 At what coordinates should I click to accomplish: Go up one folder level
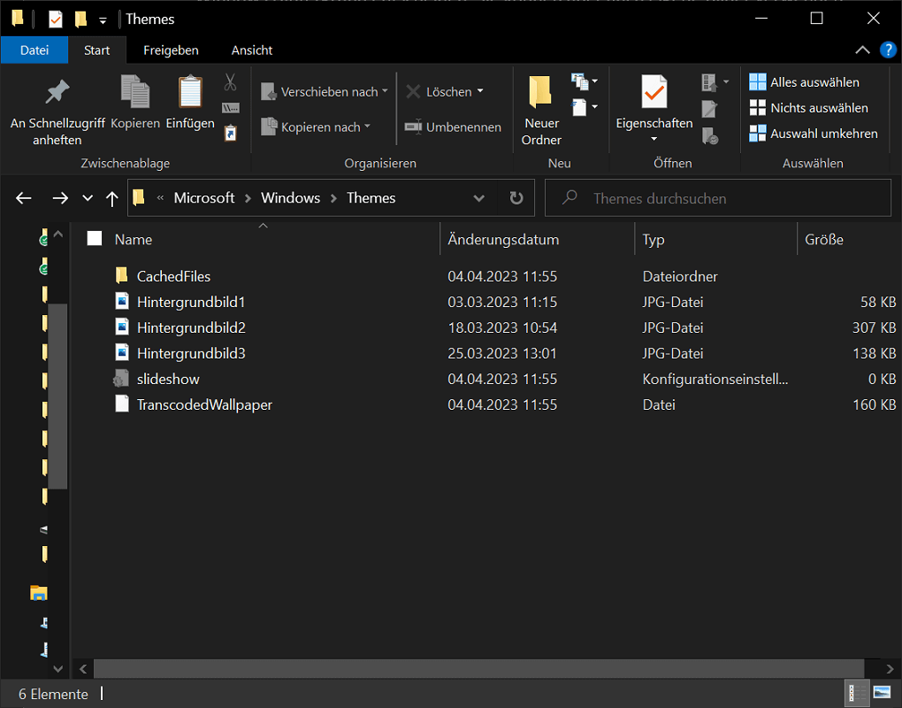112,198
